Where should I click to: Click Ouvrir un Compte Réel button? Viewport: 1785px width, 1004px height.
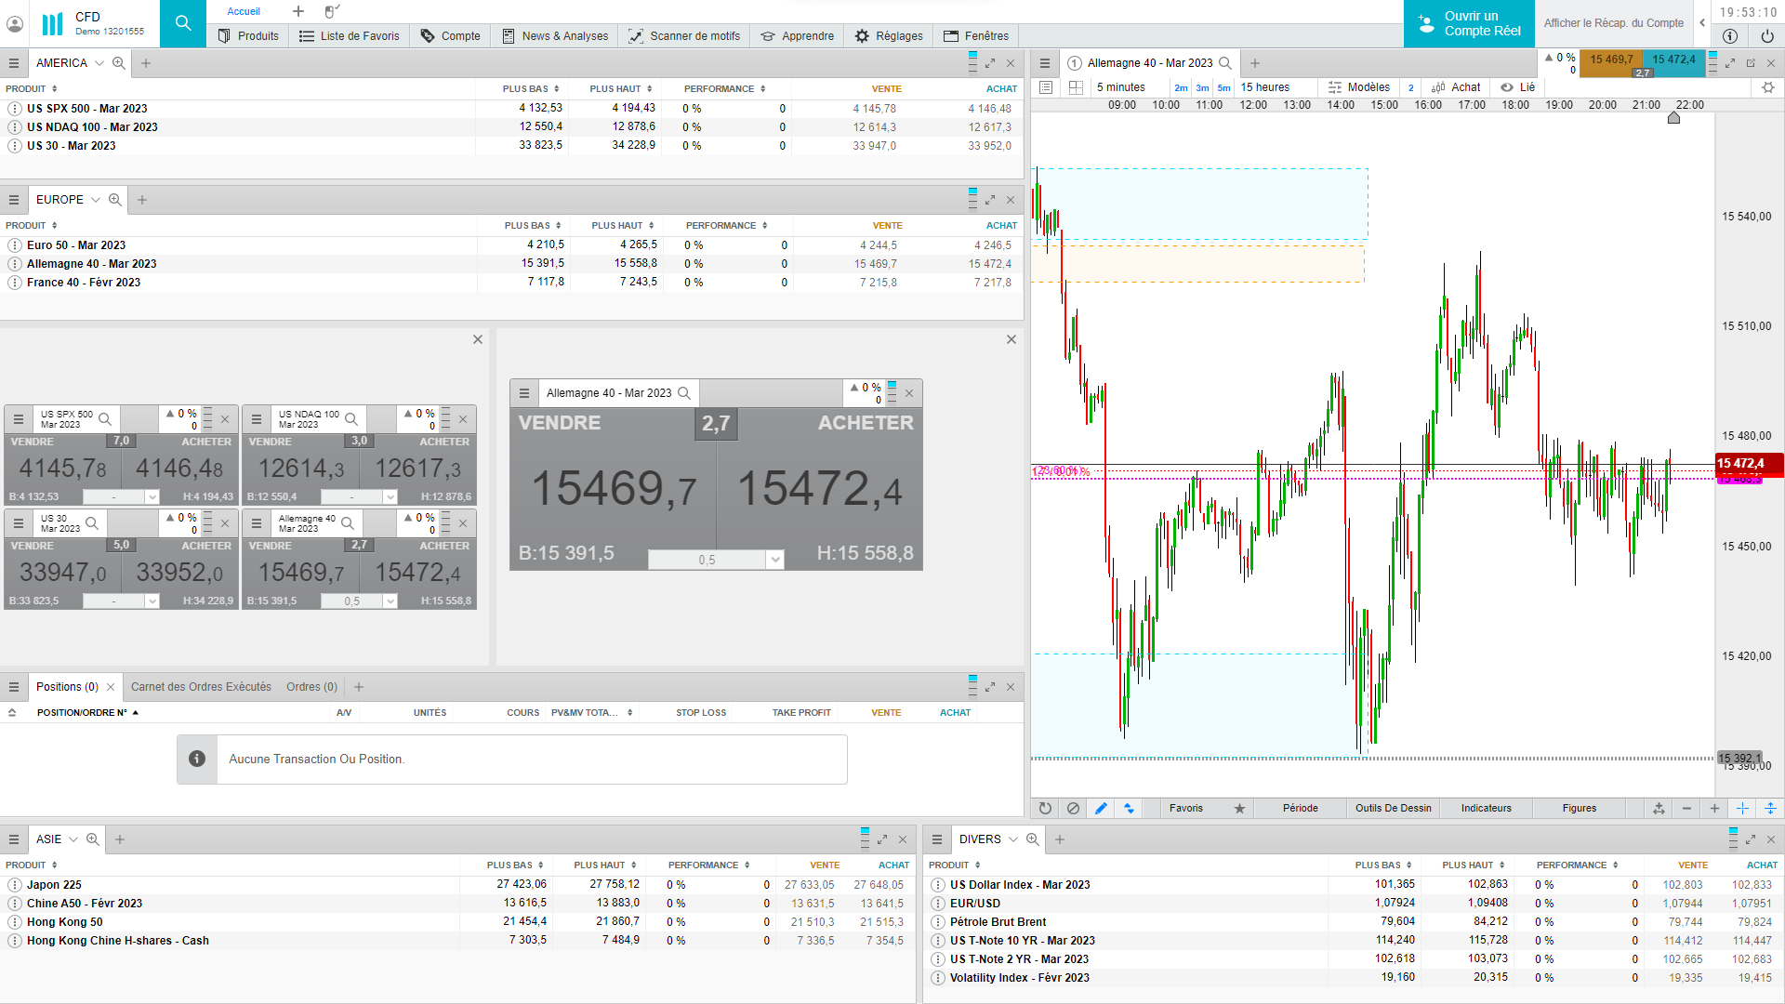point(1469,23)
